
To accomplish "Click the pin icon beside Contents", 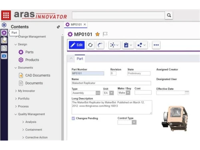I will pos(58,27).
